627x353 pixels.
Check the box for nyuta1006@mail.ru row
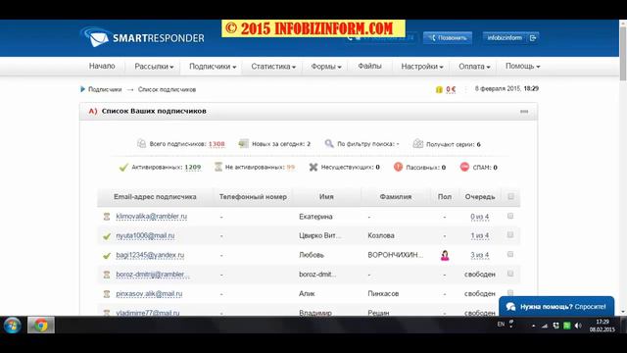click(510, 235)
